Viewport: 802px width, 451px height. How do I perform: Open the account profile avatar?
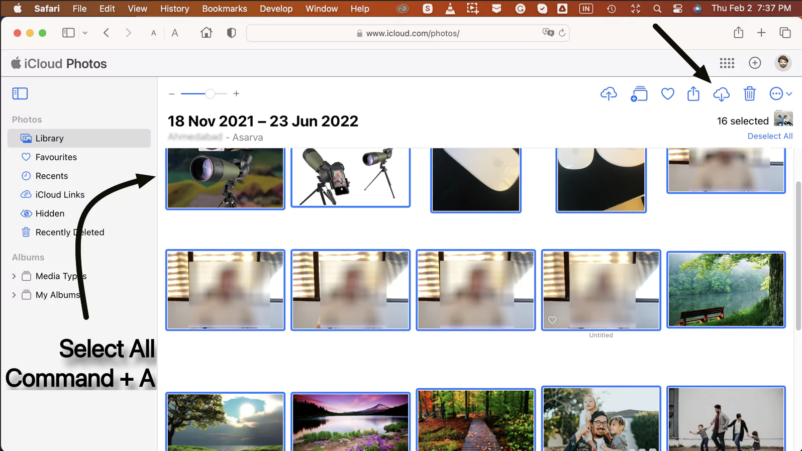(x=783, y=63)
